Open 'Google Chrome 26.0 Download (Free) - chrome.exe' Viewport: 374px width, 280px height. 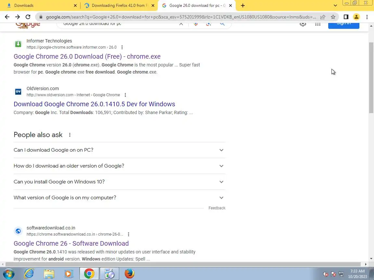[x=87, y=56]
